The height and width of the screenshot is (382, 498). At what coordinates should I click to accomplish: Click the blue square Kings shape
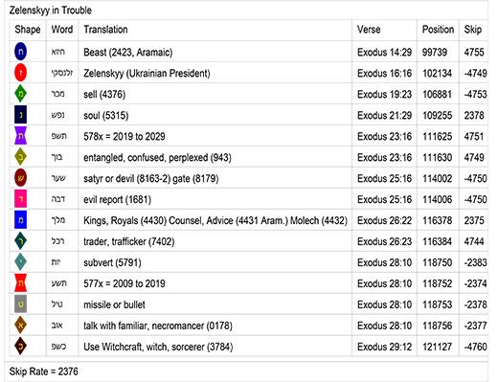tap(20, 220)
